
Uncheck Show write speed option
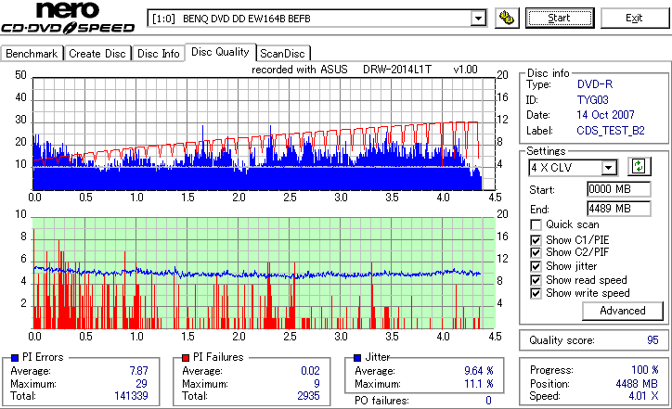[536, 293]
